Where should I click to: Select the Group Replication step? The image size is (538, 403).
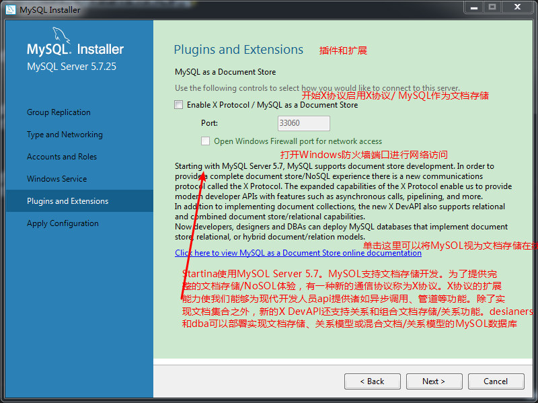click(59, 112)
